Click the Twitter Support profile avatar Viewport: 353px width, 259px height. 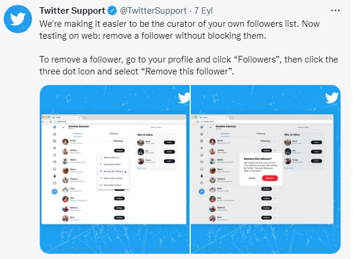[18, 19]
